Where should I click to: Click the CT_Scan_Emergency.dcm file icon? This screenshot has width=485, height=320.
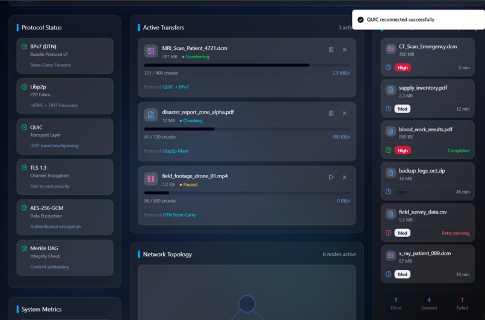click(391, 49)
